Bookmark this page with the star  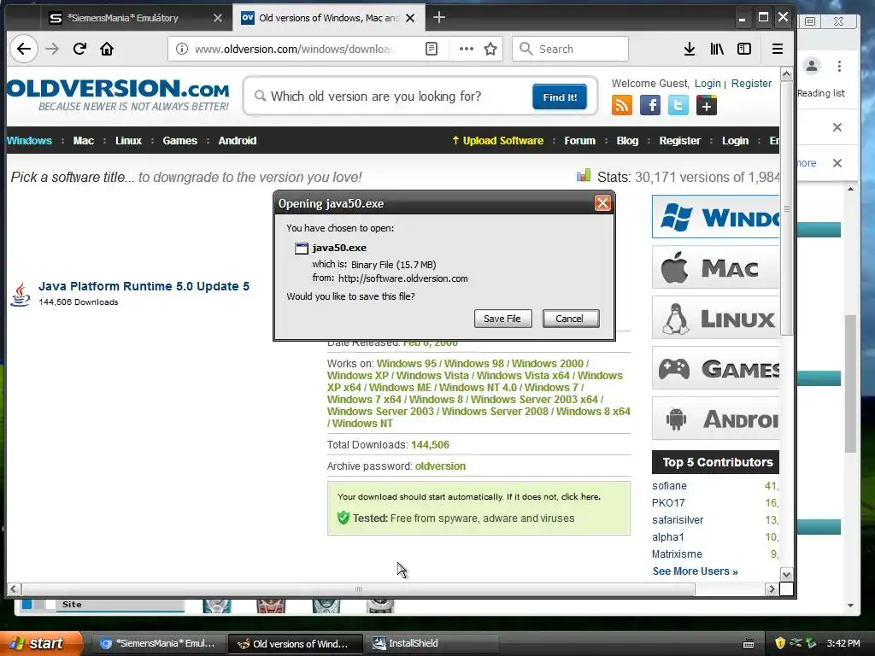point(490,49)
